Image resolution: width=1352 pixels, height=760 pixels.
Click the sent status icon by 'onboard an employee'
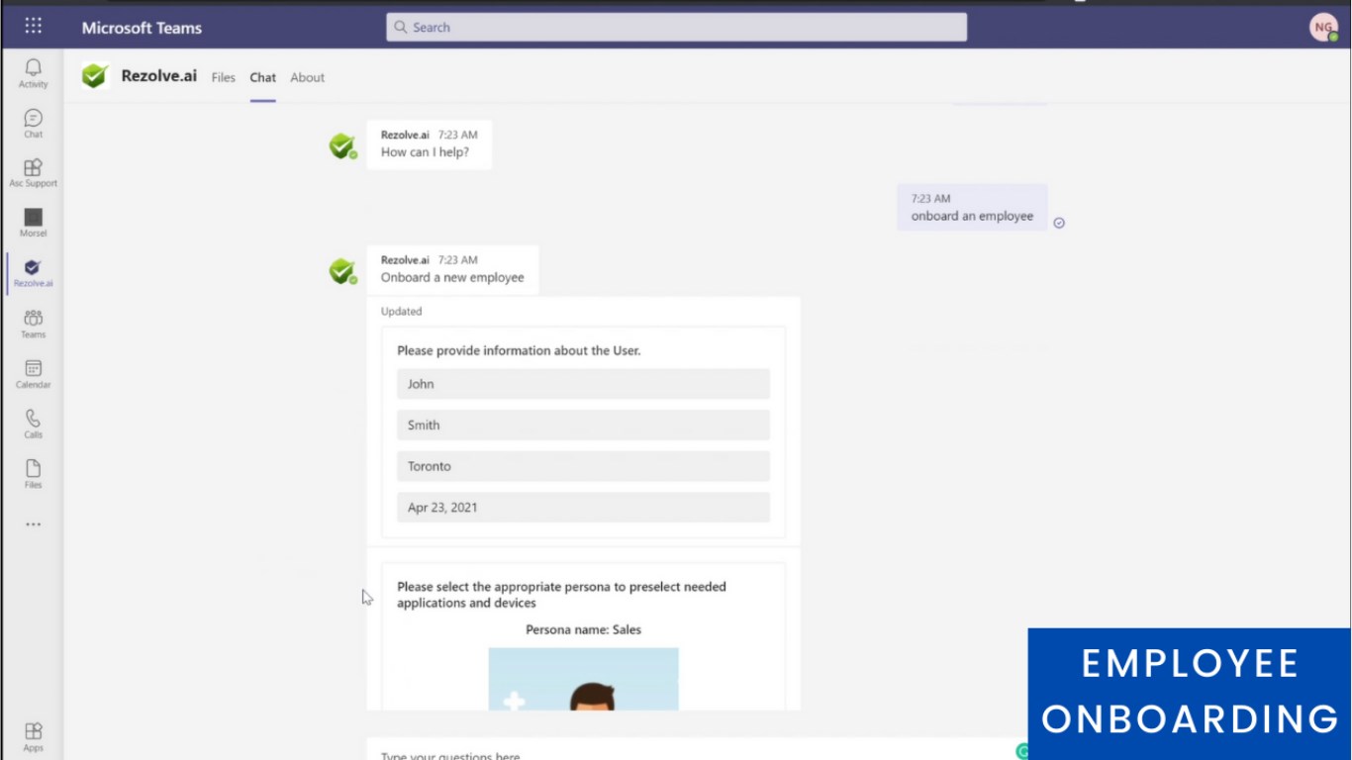1059,223
